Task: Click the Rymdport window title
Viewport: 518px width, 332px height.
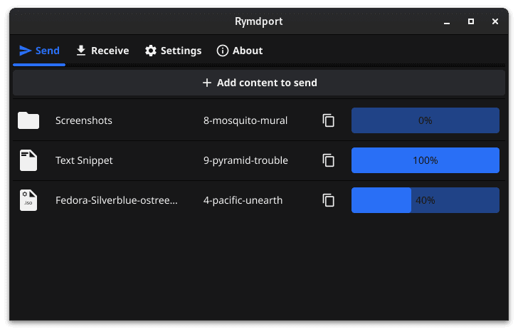Action: (259, 21)
